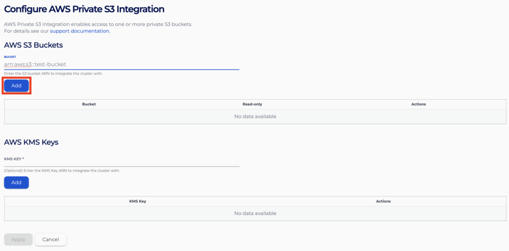Click the KMS Key column header
This screenshot has height=251, width=509.
click(138, 201)
